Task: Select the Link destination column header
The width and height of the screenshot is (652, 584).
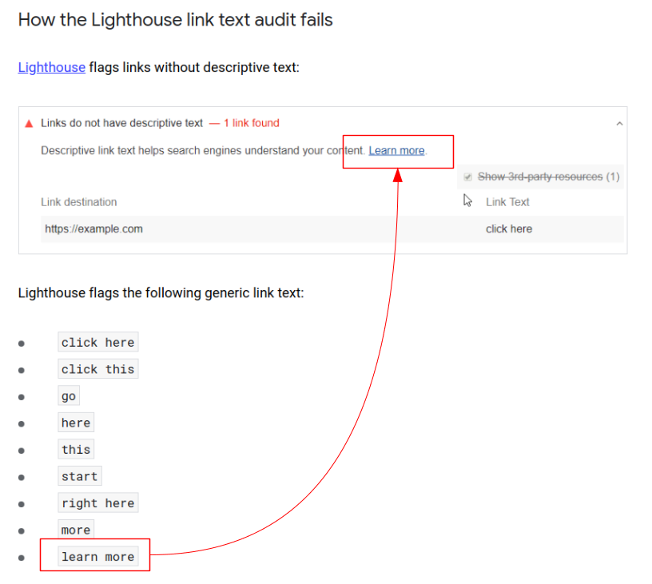Action: pyautogui.click(x=78, y=202)
